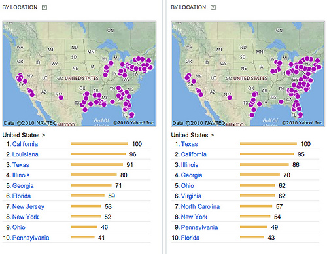Click the Florida marker on left map

coord(131,115)
